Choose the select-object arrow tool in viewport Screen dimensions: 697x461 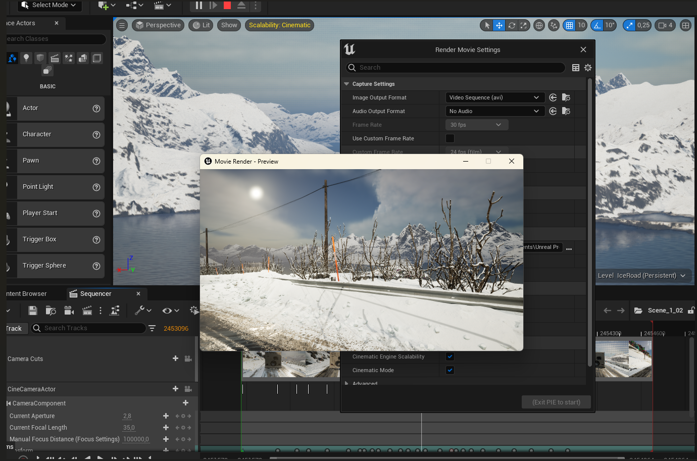[x=487, y=25]
